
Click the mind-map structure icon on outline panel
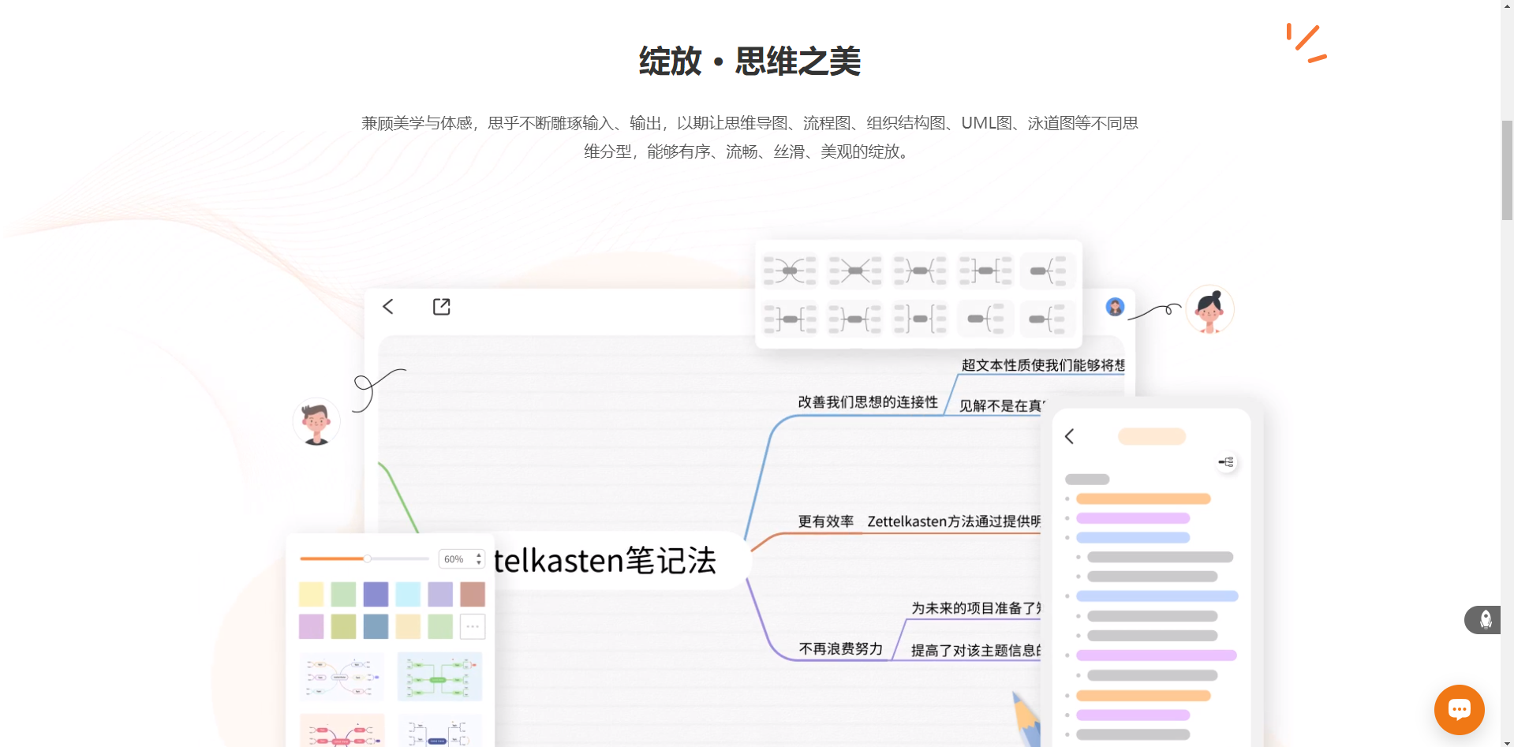click(x=1227, y=461)
